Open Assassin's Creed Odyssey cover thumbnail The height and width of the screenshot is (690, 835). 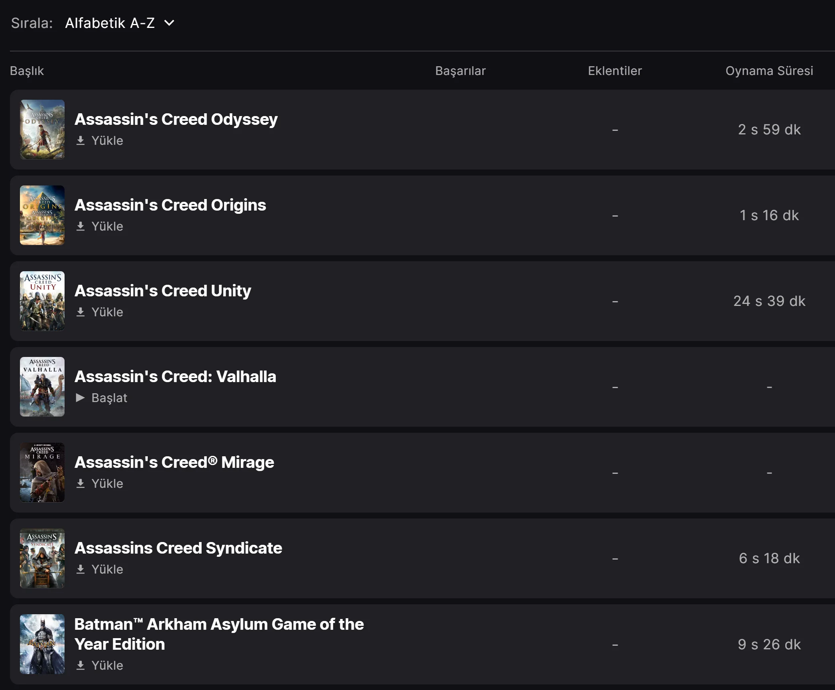coord(42,130)
